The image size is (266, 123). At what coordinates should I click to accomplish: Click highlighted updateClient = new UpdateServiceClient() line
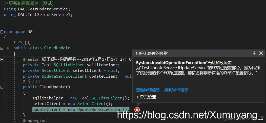[x=81, y=109]
